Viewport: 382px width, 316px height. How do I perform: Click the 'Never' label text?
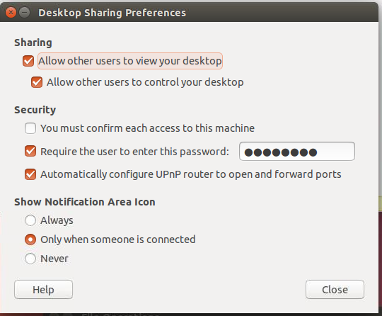coord(54,259)
